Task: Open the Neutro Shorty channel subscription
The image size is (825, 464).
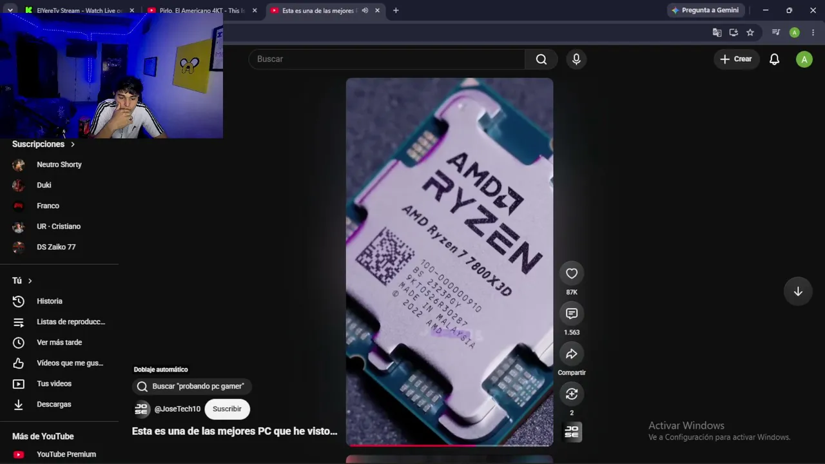Action: tap(59, 164)
